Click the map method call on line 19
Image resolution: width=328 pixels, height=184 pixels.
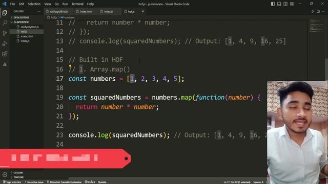[186, 98]
